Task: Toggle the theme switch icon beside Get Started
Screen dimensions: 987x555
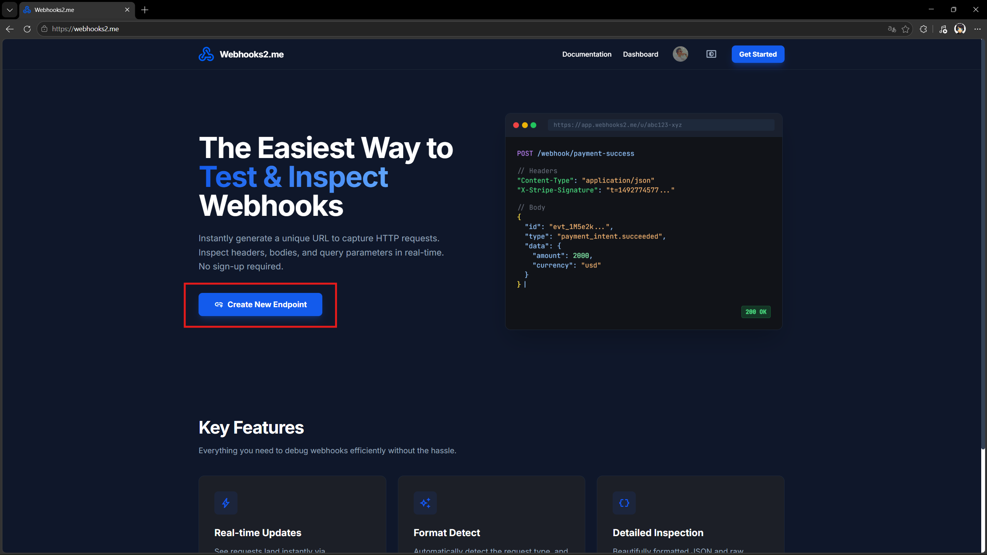Action: coord(711,54)
